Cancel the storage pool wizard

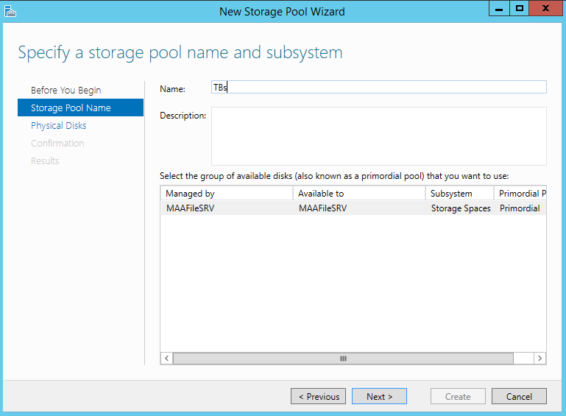[519, 396]
